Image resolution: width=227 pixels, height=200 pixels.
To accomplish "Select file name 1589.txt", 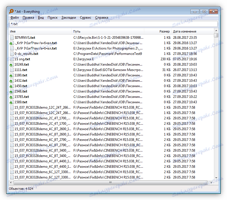I will click(x=21, y=102).
